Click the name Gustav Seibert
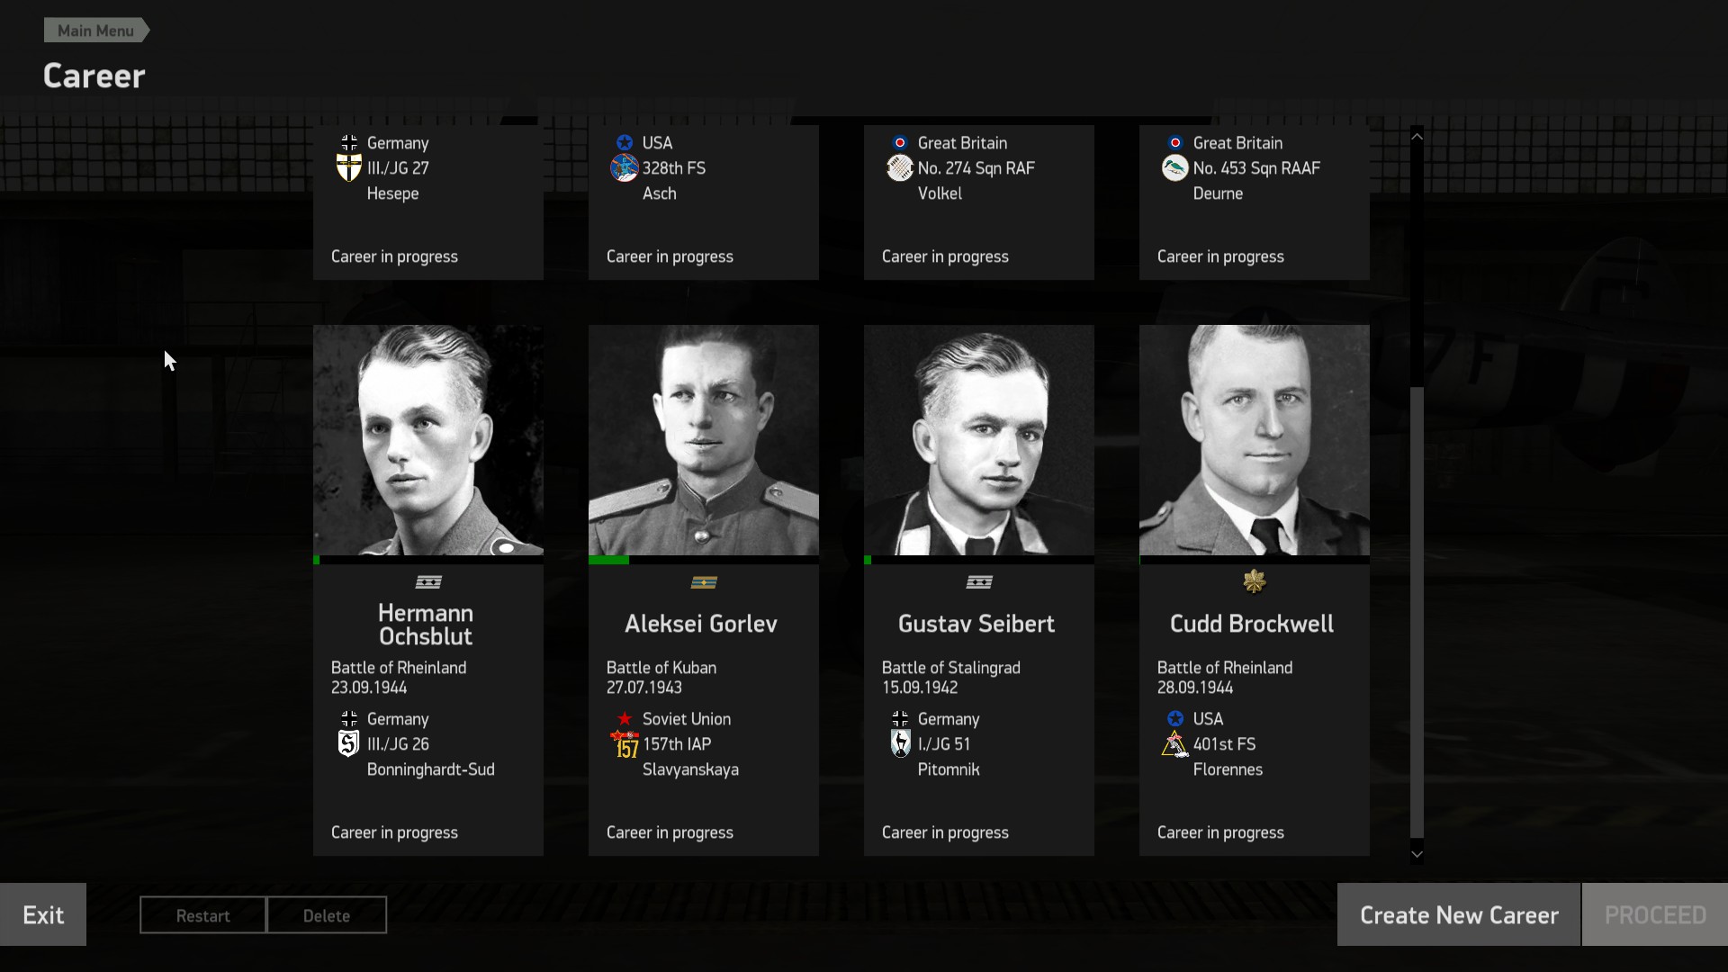This screenshot has height=972, width=1728. (976, 624)
